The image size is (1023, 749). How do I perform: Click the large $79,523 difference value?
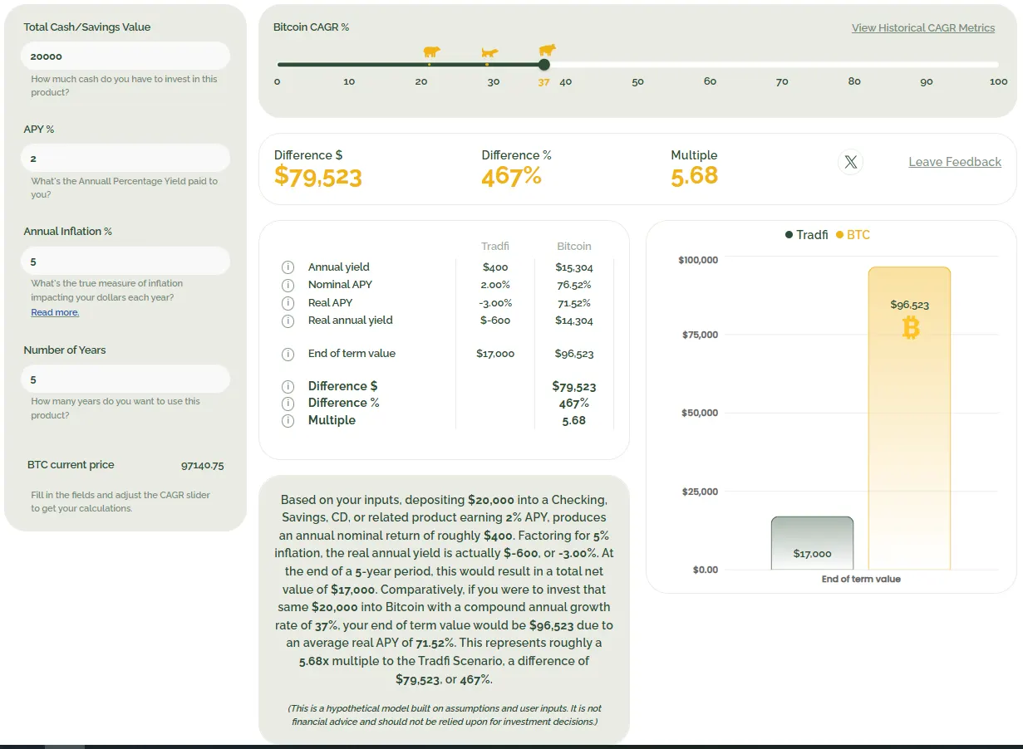[318, 176]
